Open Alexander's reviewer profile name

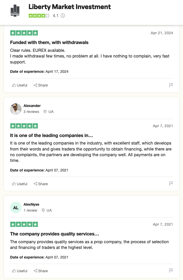(32, 106)
